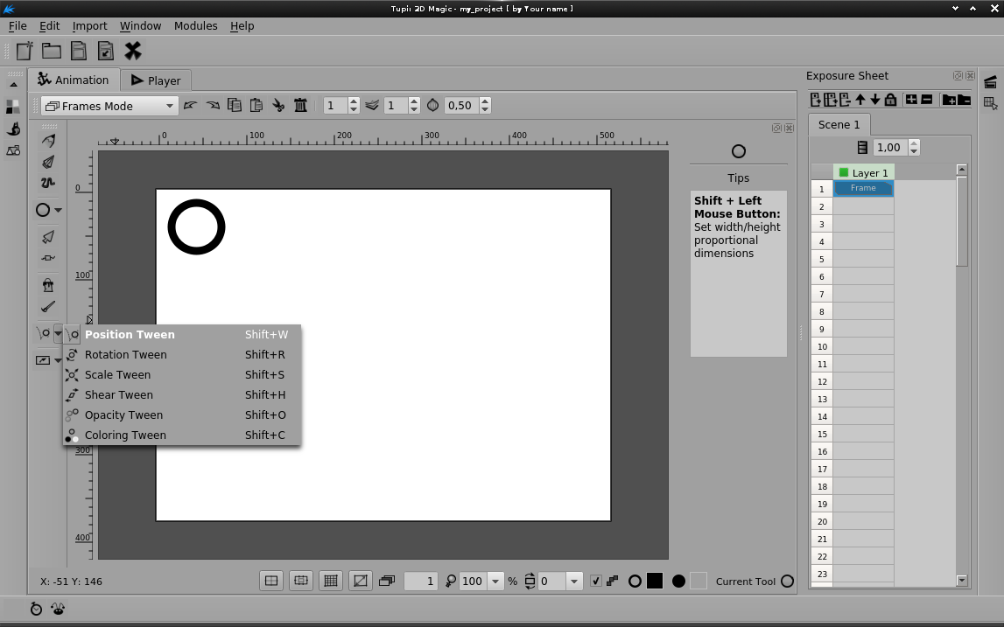Click the black fill color swatch
This screenshot has width=1004, height=627.
[x=655, y=581]
